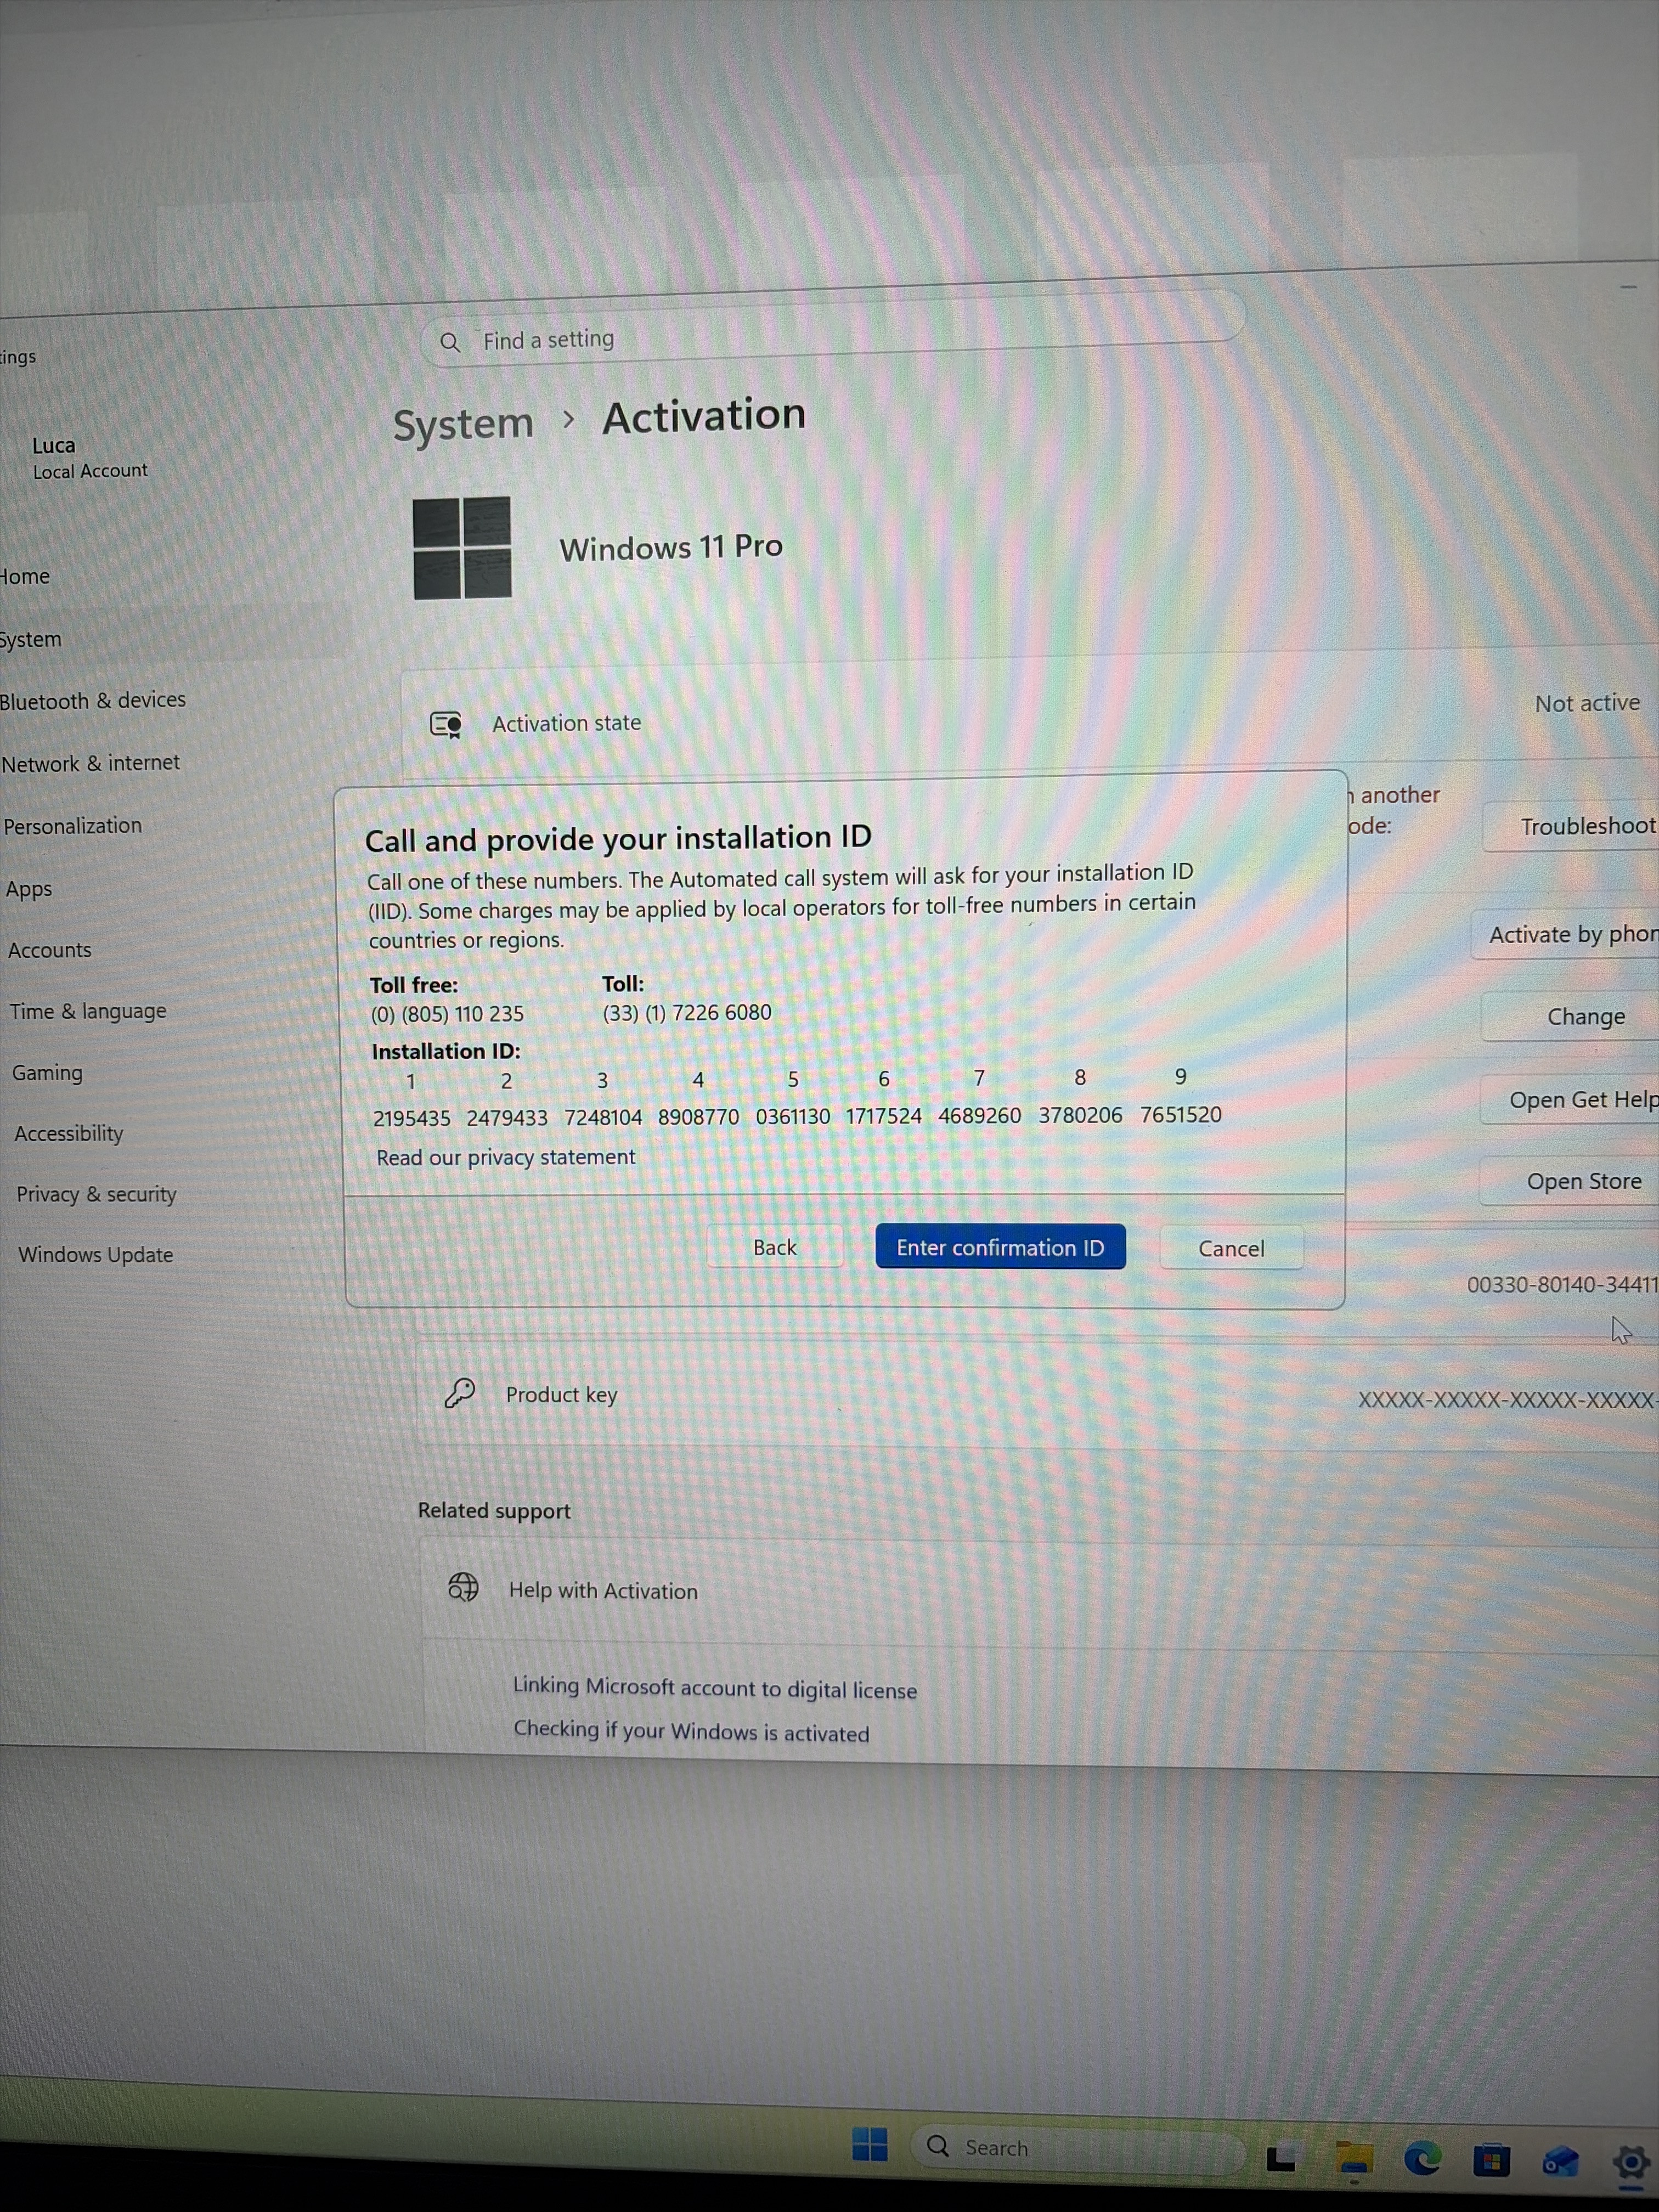Open Outlook from the taskbar

click(x=1560, y=2163)
